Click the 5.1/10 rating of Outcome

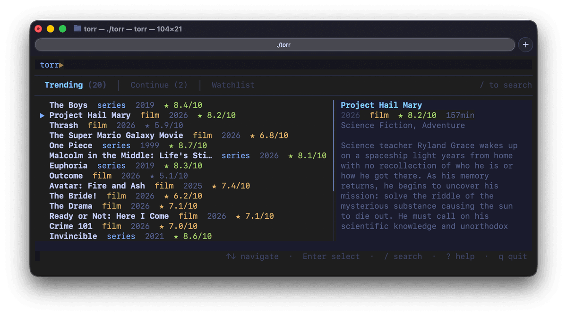[x=169, y=176]
